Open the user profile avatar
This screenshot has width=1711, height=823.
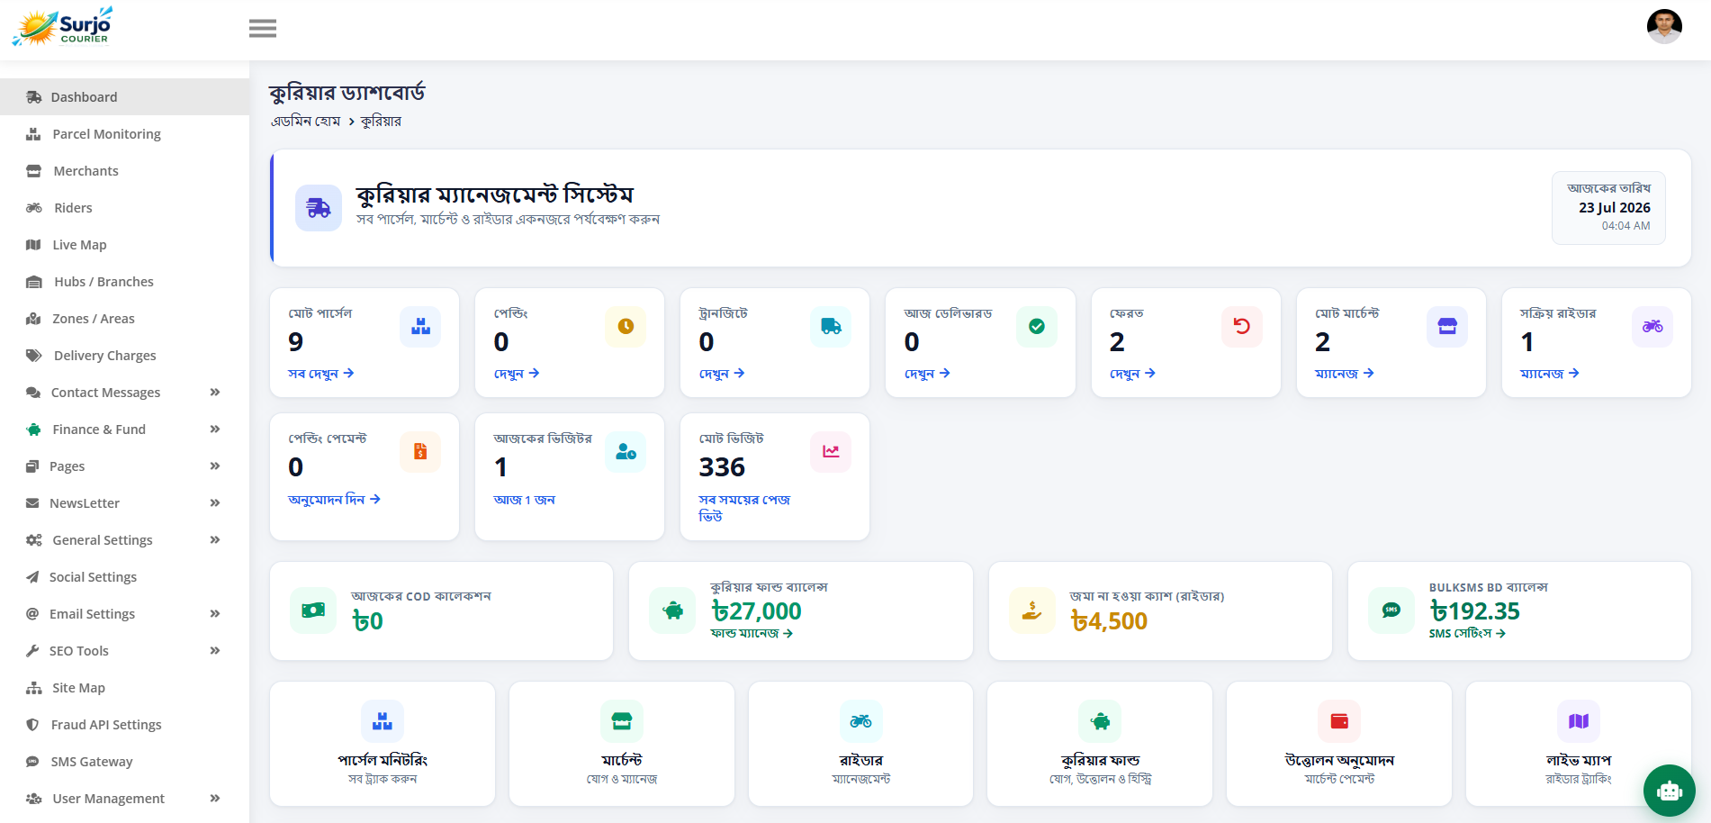[1664, 27]
